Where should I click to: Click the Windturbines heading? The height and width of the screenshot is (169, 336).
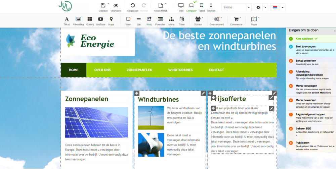point(158,100)
